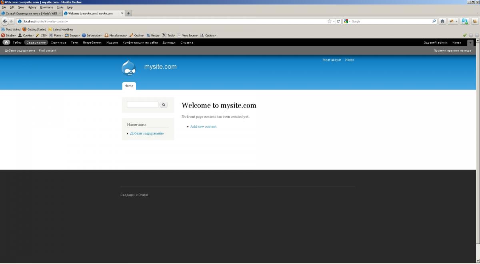Toggle the admin shortcuts drawer arrow
Viewport: 480px width, 264px height.
click(470, 42)
